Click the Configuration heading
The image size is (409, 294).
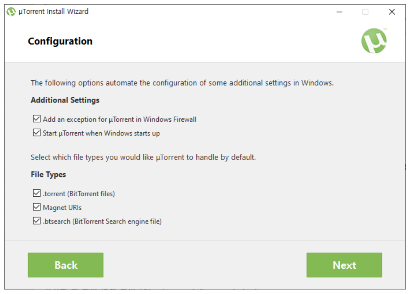(x=60, y=41)
